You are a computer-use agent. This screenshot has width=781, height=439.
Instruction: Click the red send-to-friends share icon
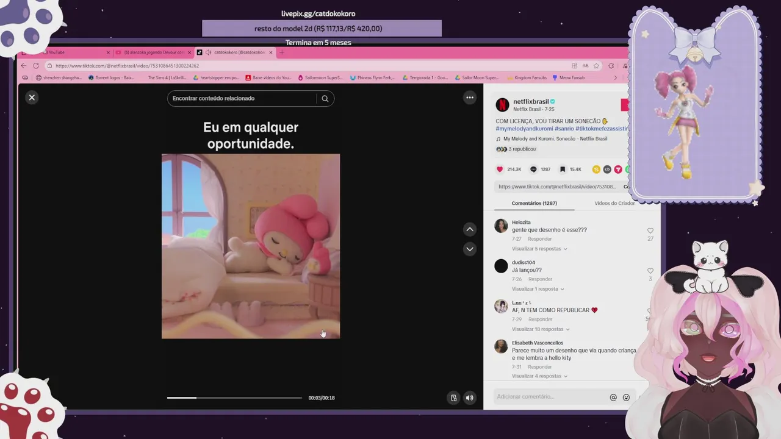point(618,170)
